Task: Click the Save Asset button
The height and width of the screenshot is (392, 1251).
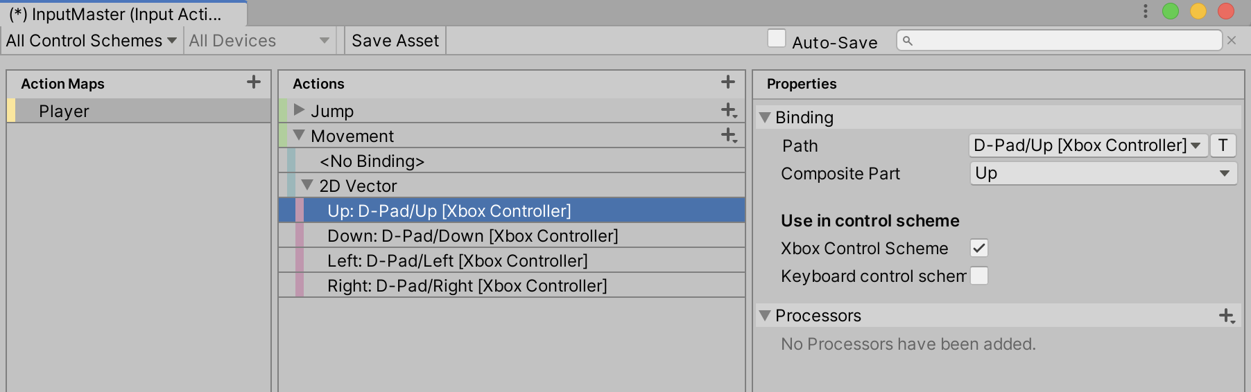Action: [x=395, y=41]
